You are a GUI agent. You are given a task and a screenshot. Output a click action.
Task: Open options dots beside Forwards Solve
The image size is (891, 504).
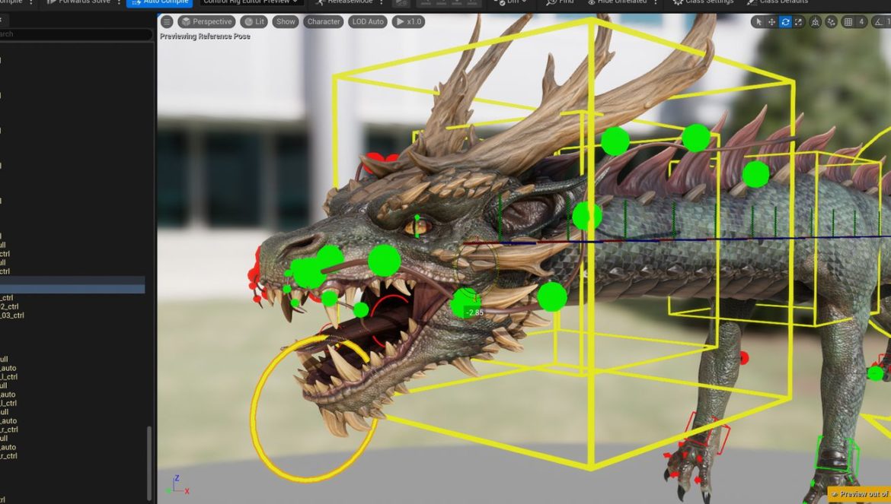pyautogui.click(x=119, y=2)
